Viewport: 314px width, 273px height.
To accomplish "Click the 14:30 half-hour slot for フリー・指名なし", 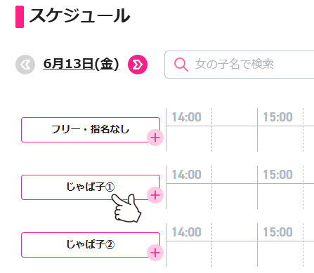I will point(235,139).
